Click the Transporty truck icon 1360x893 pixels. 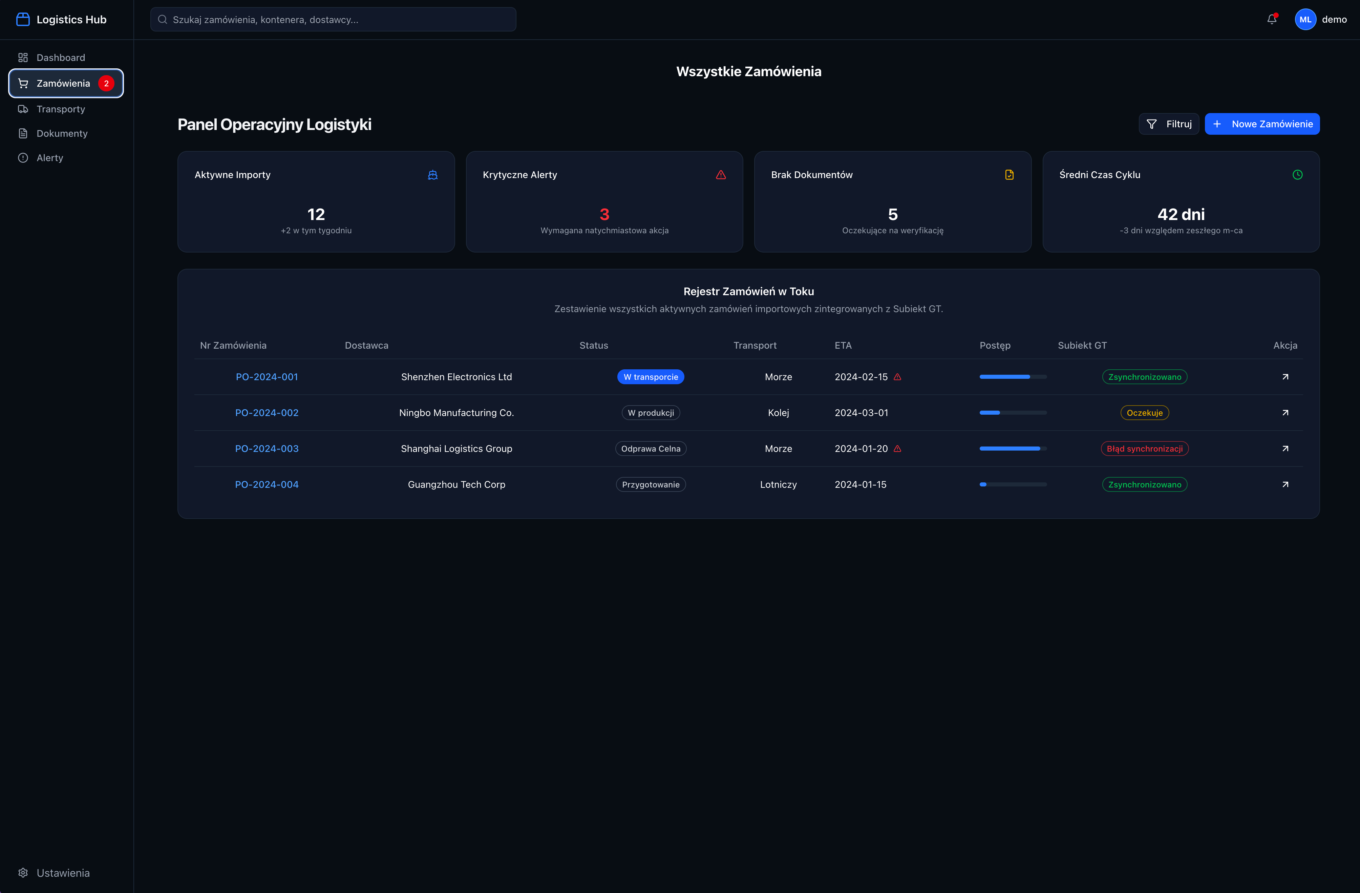23,109
